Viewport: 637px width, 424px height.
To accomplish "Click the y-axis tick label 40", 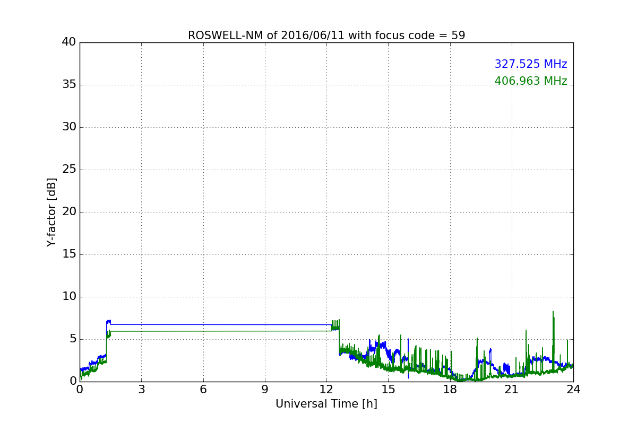I will 69,42.
